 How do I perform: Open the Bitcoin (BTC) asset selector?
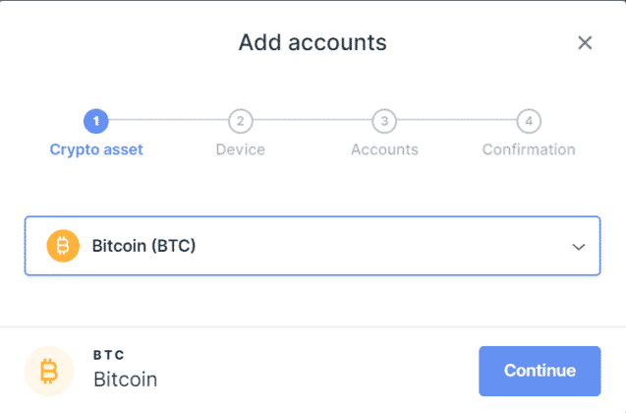click(312, 246)
